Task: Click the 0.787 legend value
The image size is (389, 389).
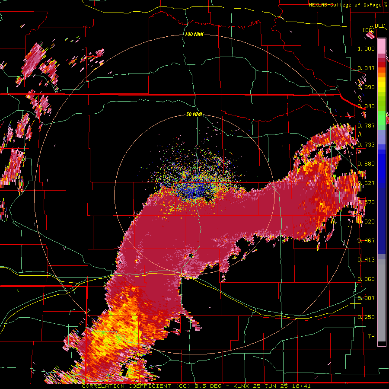Action: pyautogui.click(x=366, y=125)
